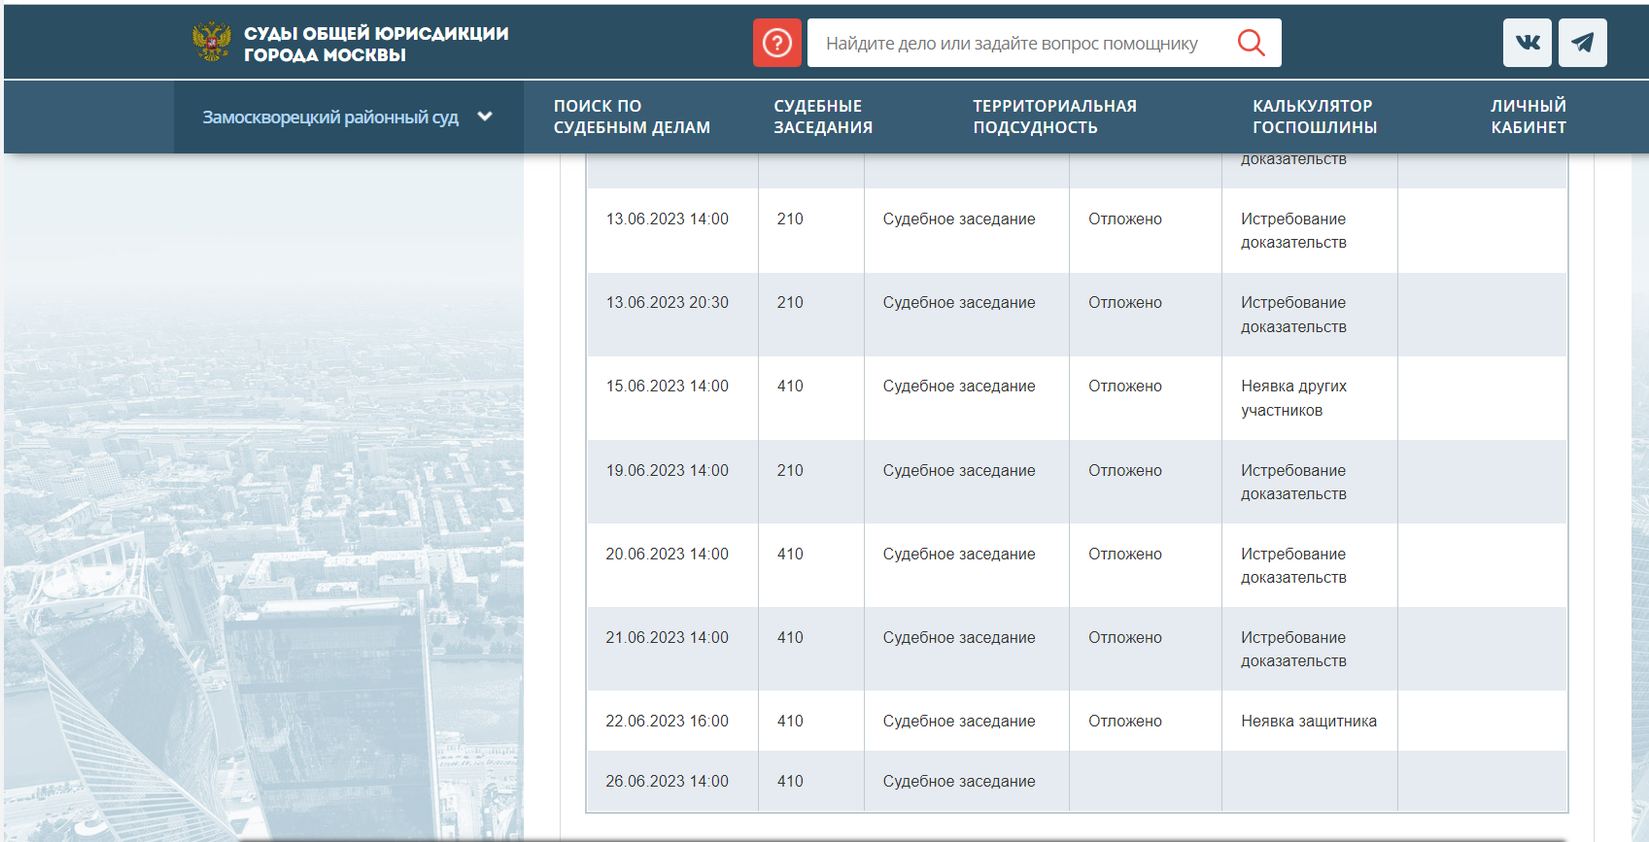Select the 19.06.2023 14:00 hearing date cell
The height and width of the screenshot is (842, 1649).
point(667,471)
